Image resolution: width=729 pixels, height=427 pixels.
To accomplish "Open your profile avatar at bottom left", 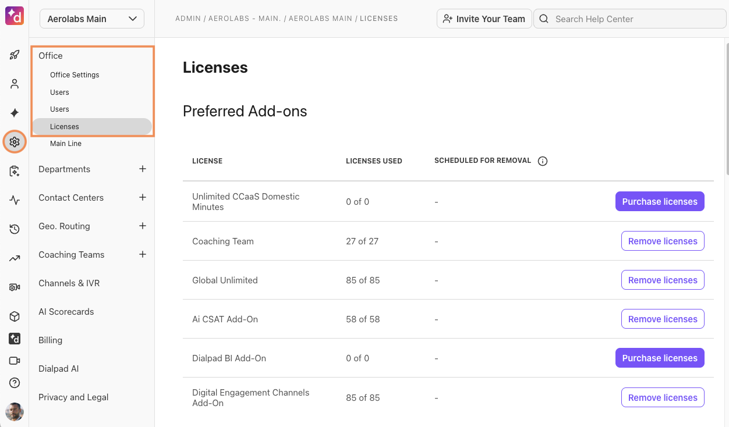I will 14,412.
